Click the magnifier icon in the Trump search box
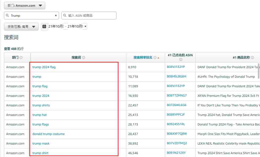This screenshot has width=260, height=157. pos(7,15)
